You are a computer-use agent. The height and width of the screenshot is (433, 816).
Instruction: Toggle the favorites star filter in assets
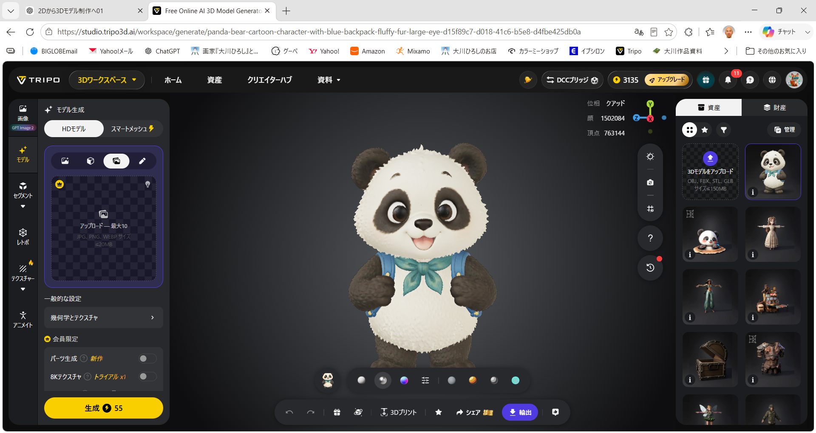click(x=705, y=130)
